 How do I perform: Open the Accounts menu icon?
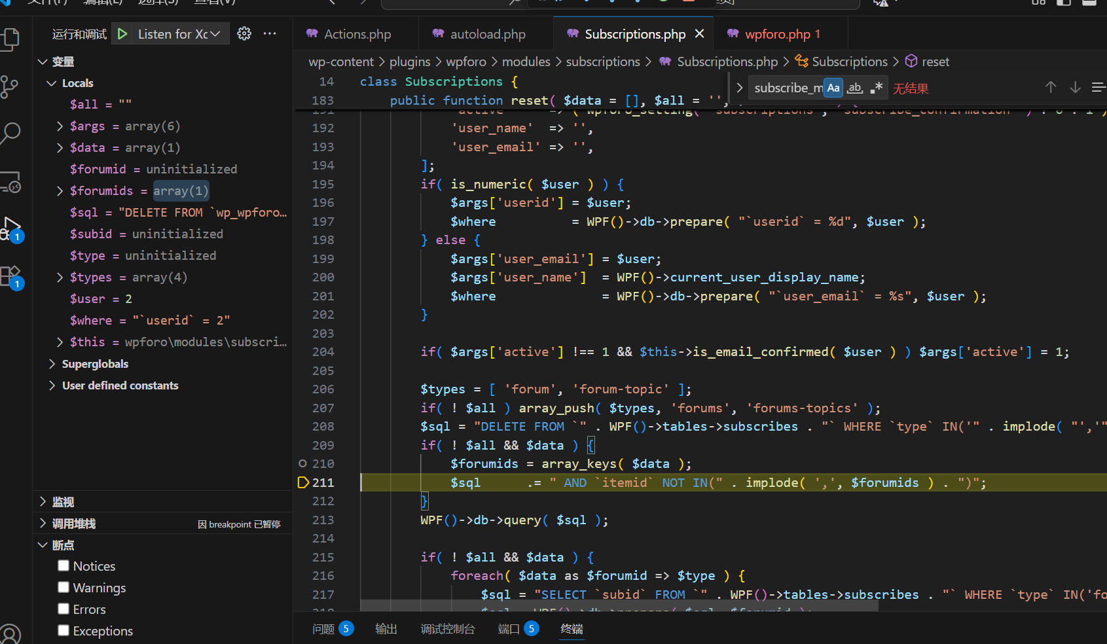click(x=10, y=634)
